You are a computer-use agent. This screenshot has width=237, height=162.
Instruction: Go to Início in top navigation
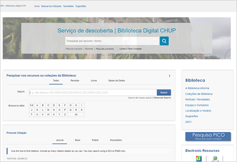[37, 6]
